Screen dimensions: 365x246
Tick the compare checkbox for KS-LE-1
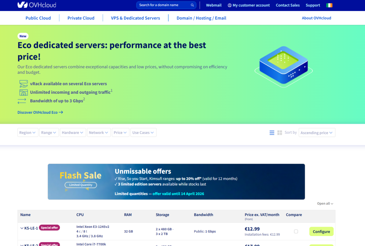click(x=296, y=231)
